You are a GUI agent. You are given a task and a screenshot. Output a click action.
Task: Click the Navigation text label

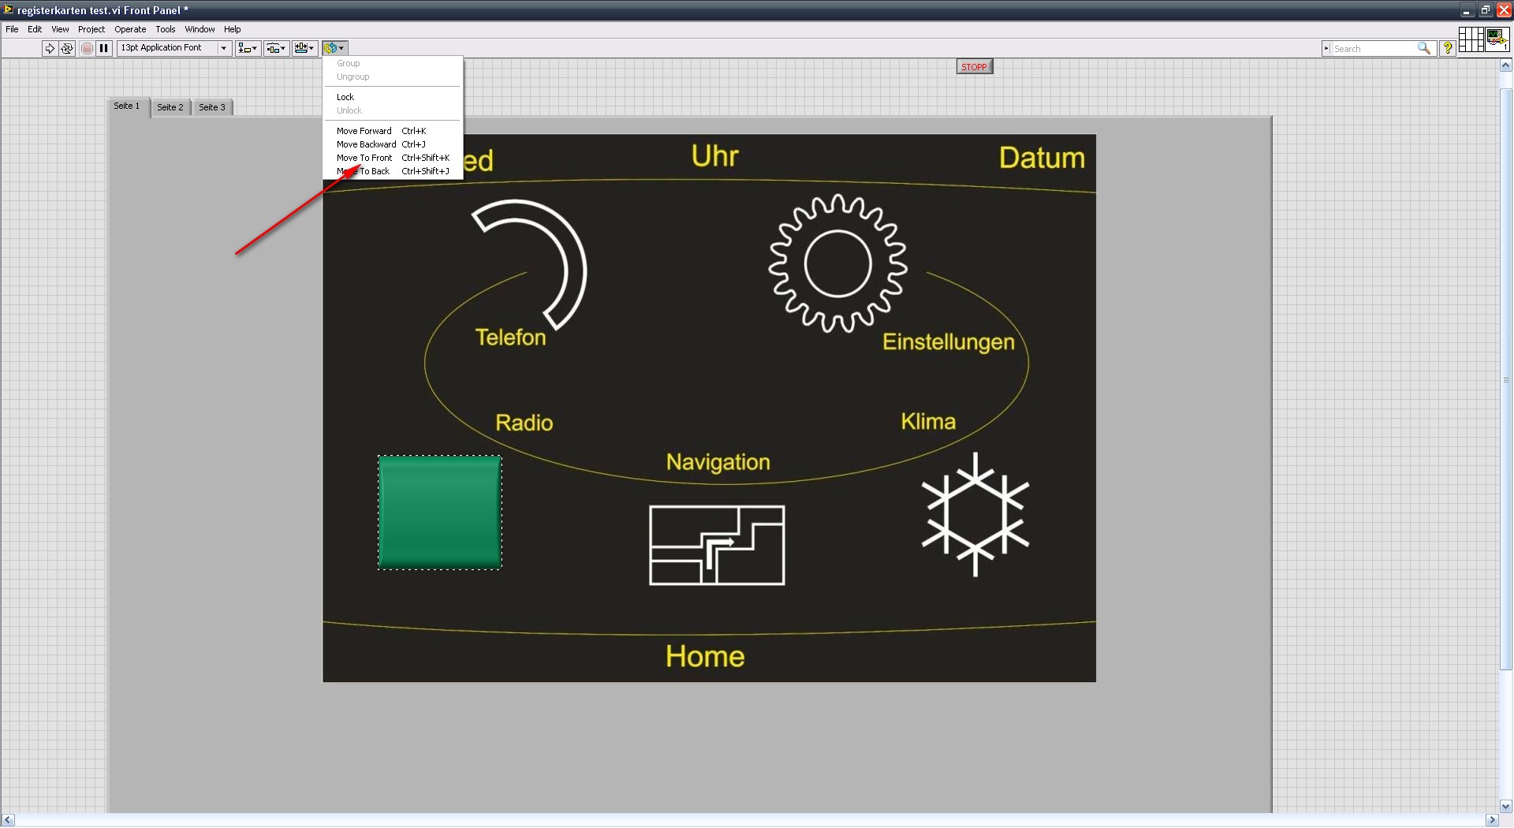pyautogui.click(x=718, y=462)
